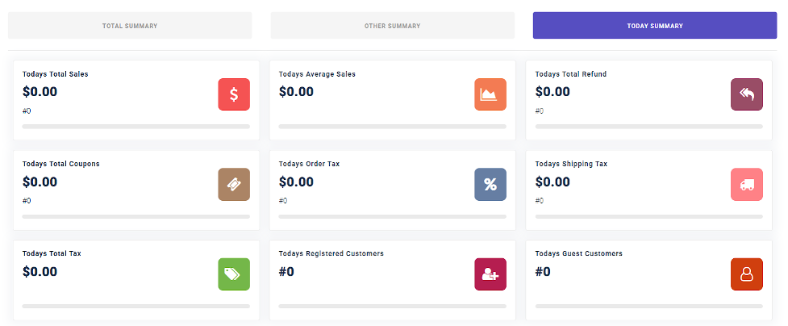Image resolution: width=788 pixels, height=326 pixels.
Task: Click the Todays Average Sales $0.00 value
Action: (296, 91)
